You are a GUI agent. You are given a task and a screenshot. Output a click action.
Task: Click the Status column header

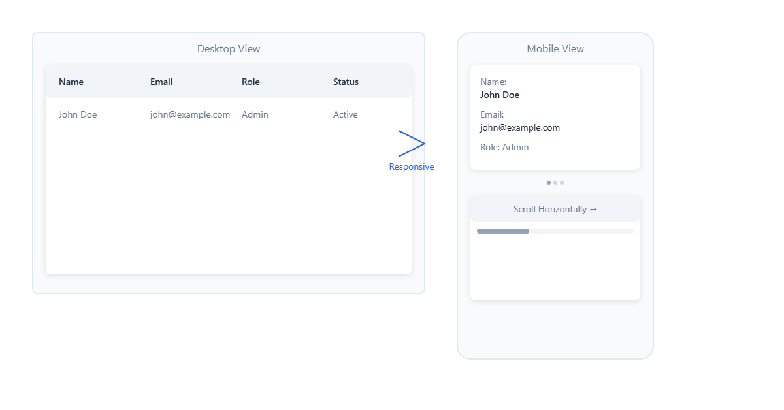pos(346,82)
